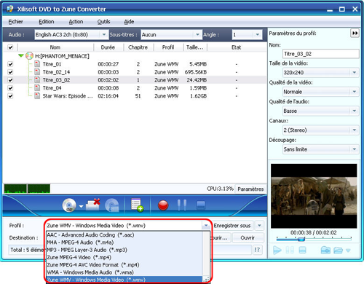Screen dimensions: 364x284
Task: Select Zune MPEG-4 Video (*.mp4) profile
Action: point(124,257)
